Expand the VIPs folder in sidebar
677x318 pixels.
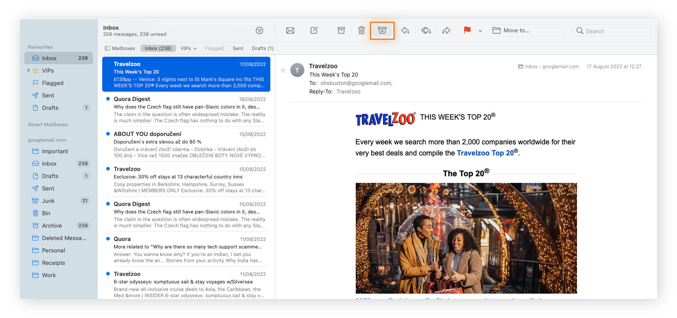point(28,70)
